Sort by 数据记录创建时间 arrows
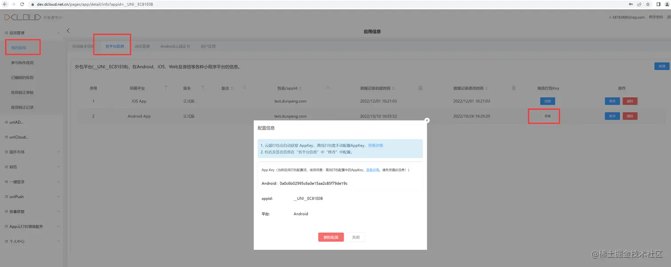671x267 pixels. pyautogui.click(x=393, y=89)
